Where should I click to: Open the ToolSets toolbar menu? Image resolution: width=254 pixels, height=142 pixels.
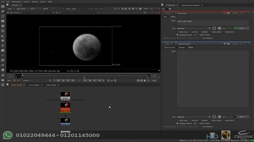tap(3, 75)
